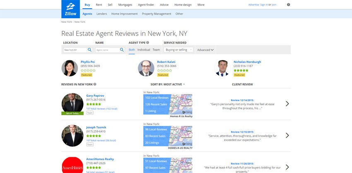352x173 pixels.
Task: Open the help question mark icon
Action: tap(289, 5)
